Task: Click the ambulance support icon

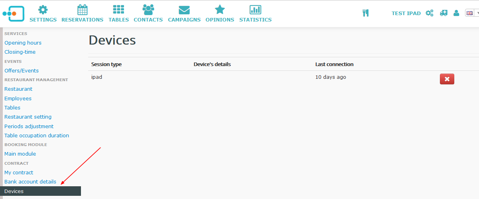Action: (444, 13)
